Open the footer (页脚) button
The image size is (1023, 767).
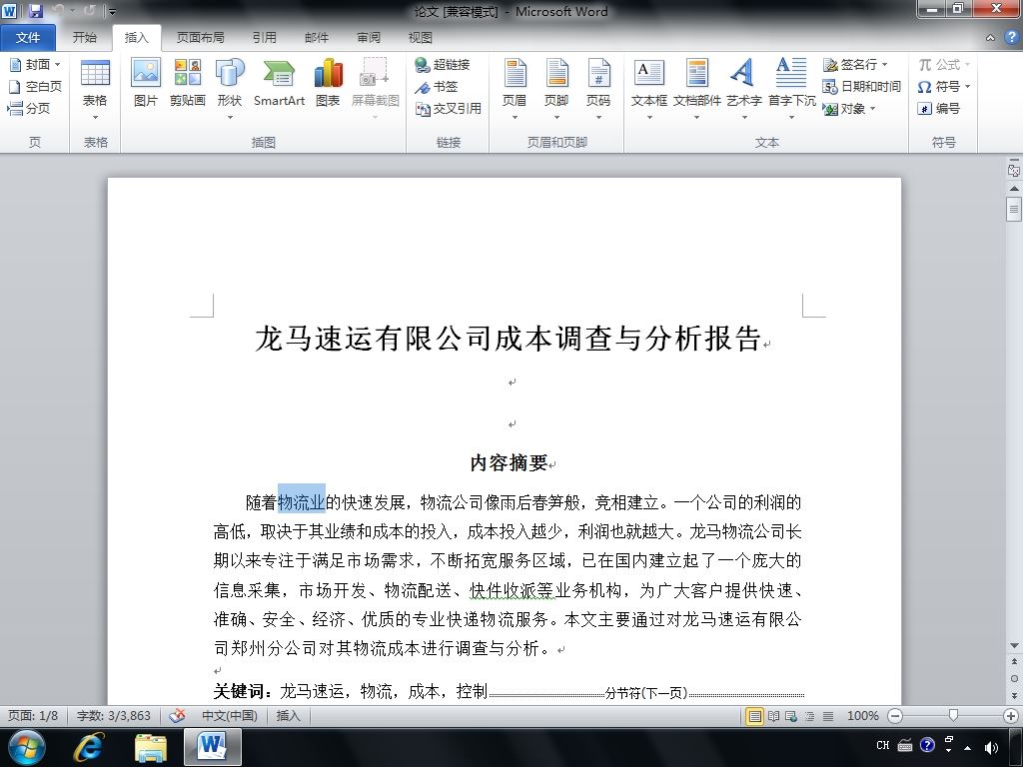(556, 89)
